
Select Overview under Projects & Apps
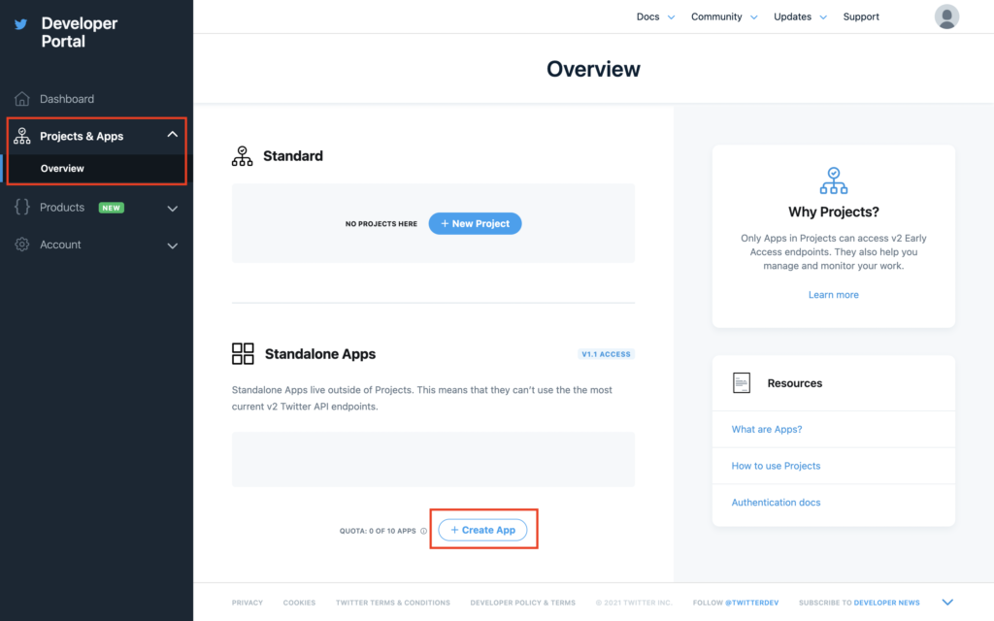tap(62, 169)
